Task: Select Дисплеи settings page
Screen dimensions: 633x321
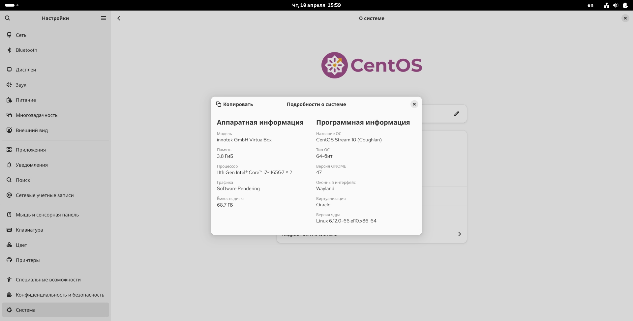Action: pyautogui.click(x=55, y=70)
